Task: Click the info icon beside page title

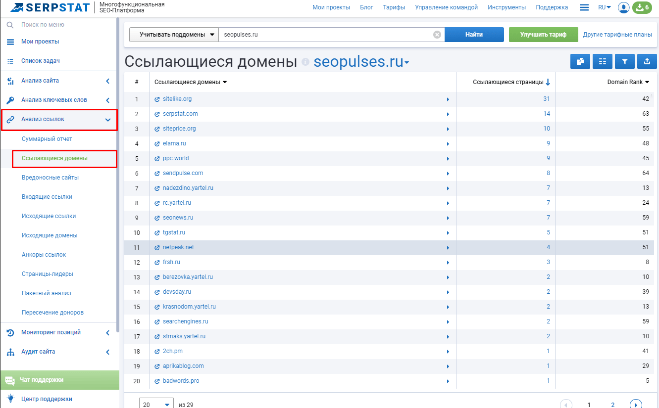Action: click(305, 62)
